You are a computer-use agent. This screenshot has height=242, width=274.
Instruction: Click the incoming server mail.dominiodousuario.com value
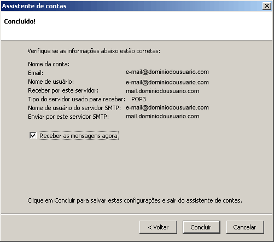tap(162, 91)
